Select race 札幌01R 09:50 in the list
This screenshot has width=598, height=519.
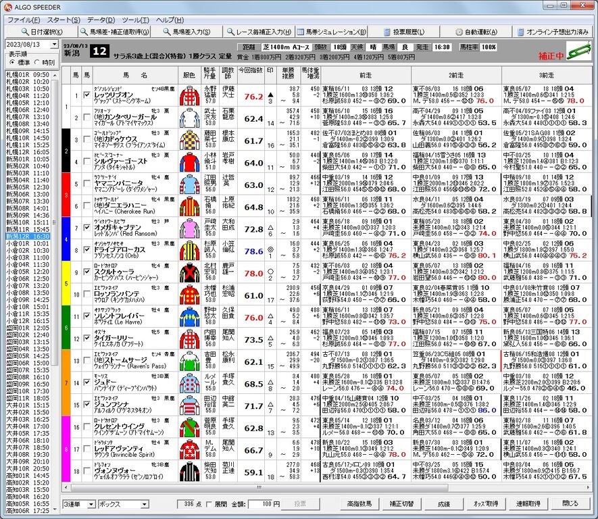tap(28, 75)
